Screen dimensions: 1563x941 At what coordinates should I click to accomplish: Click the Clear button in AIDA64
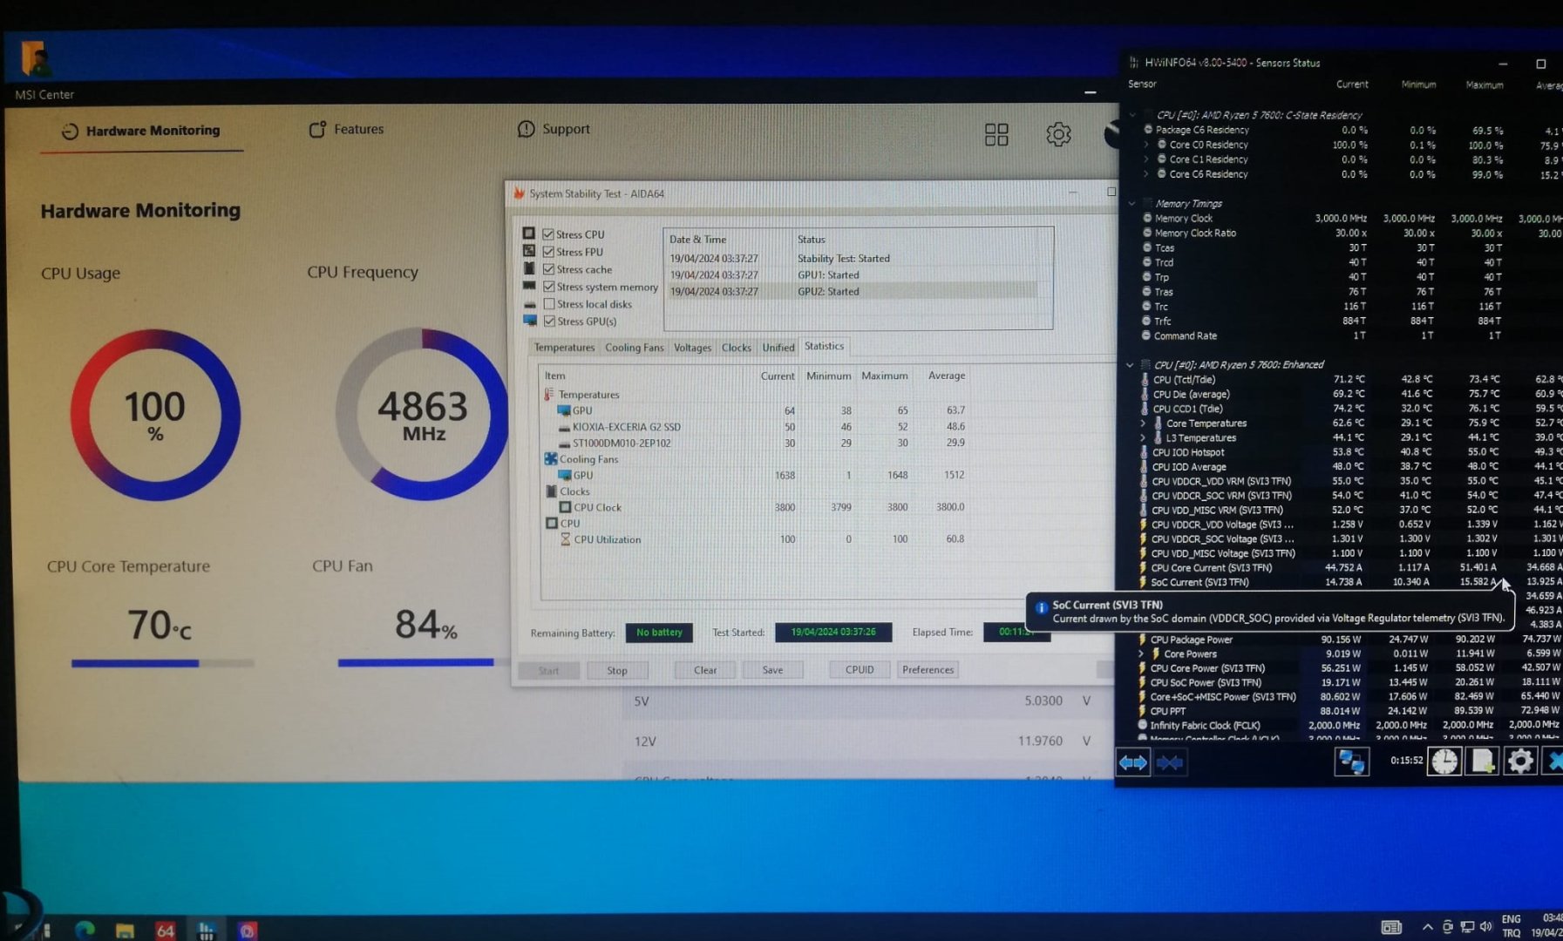(705, 670)
